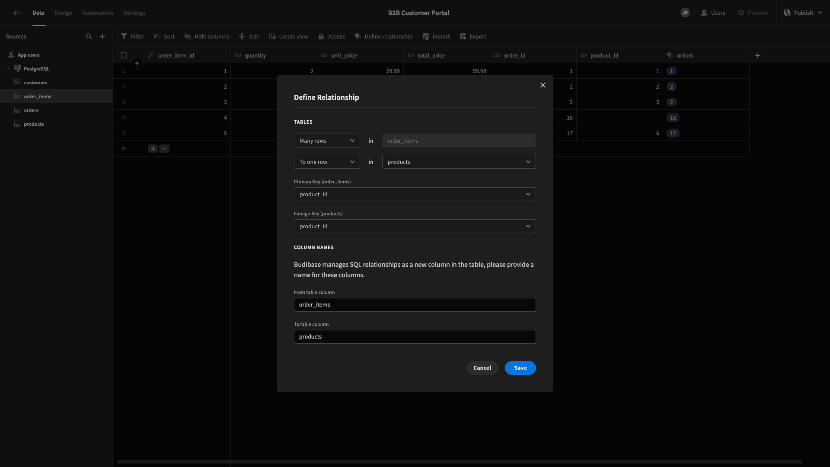Open the products table dropdown
The image size is (830, 467).
pos(459,162)
